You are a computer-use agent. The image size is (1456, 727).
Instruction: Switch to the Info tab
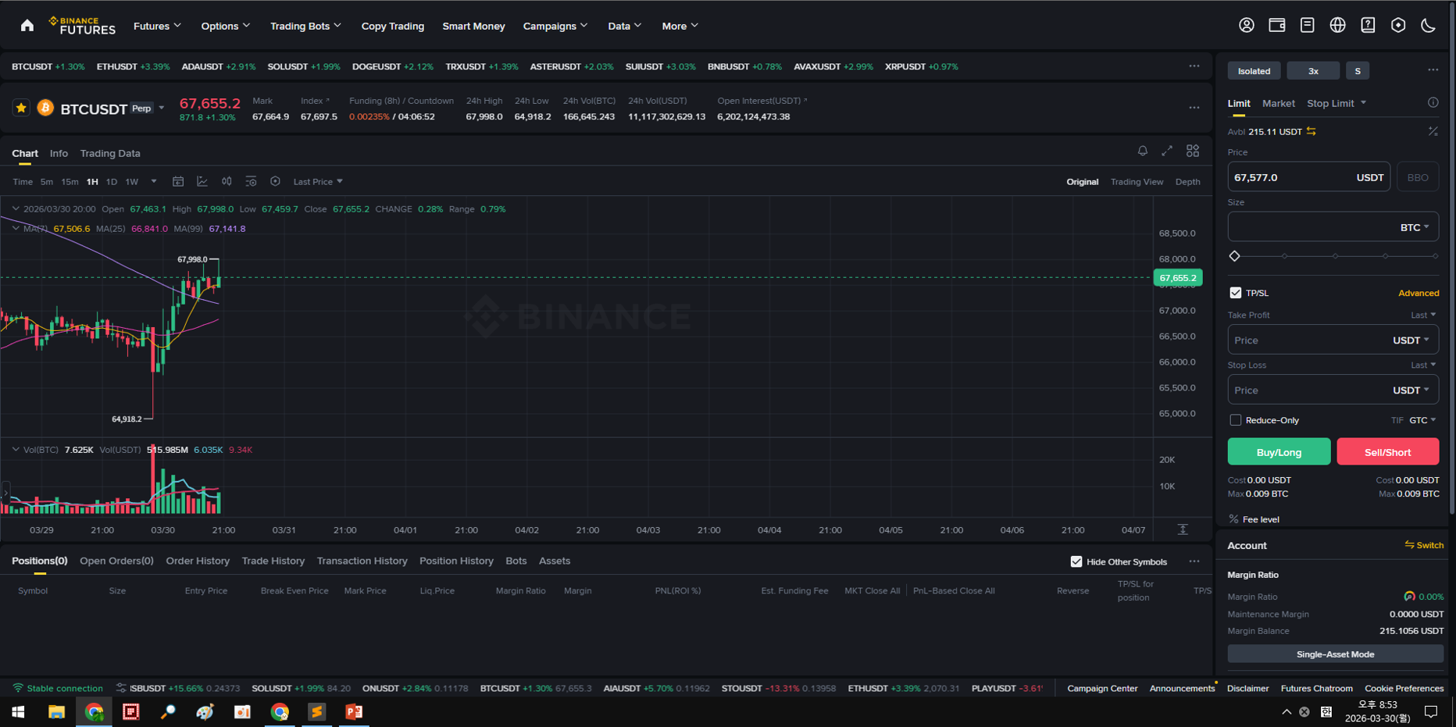click(x=59, y=154)
